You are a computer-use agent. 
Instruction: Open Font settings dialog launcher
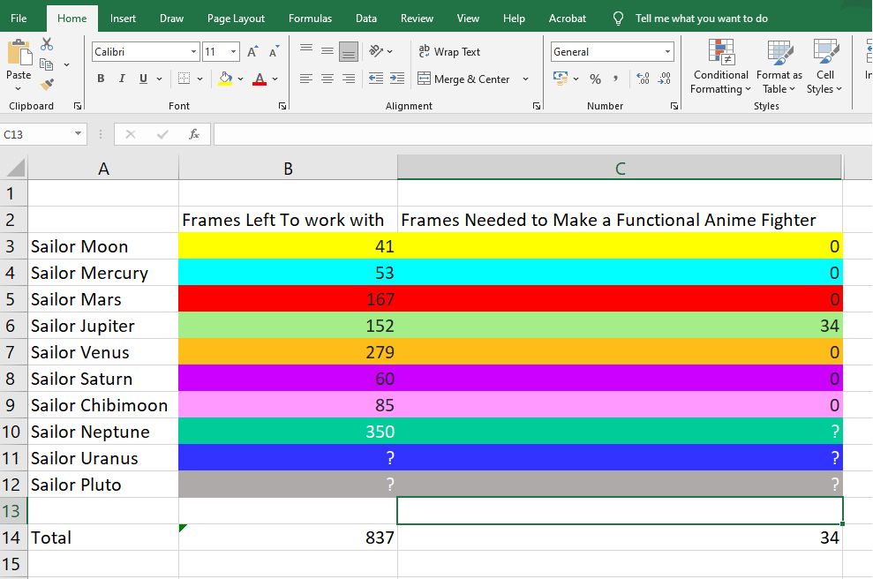(x=282, y=106)
